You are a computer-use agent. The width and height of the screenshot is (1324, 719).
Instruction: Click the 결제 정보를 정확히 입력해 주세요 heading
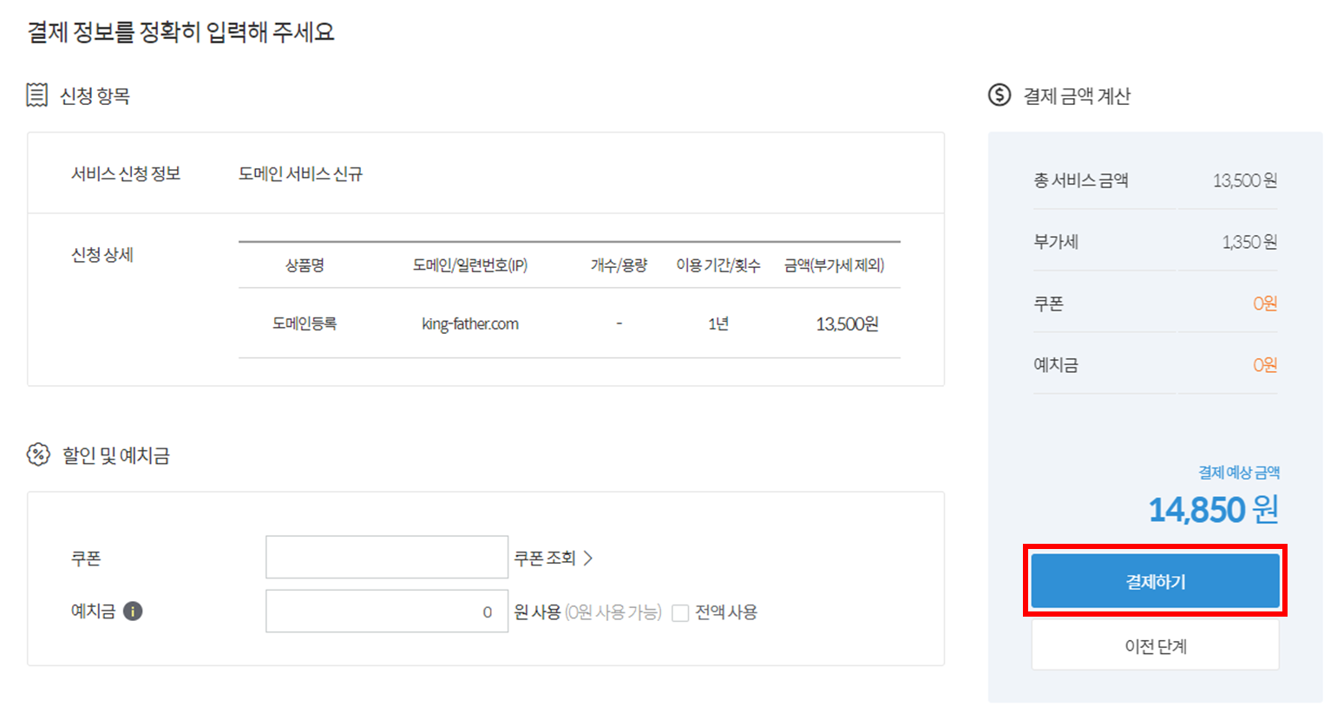click(180, 32)
